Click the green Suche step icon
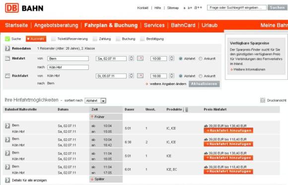 [x=7, y=39]
